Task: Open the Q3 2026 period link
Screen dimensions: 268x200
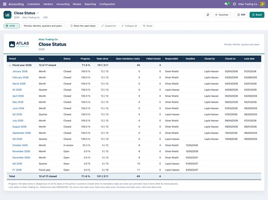Action: tap(17, 139)
